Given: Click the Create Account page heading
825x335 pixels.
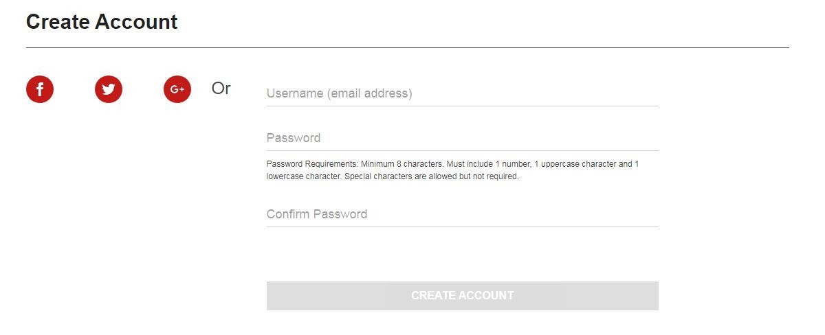Looking at the screenshot, I should point(102,22).
